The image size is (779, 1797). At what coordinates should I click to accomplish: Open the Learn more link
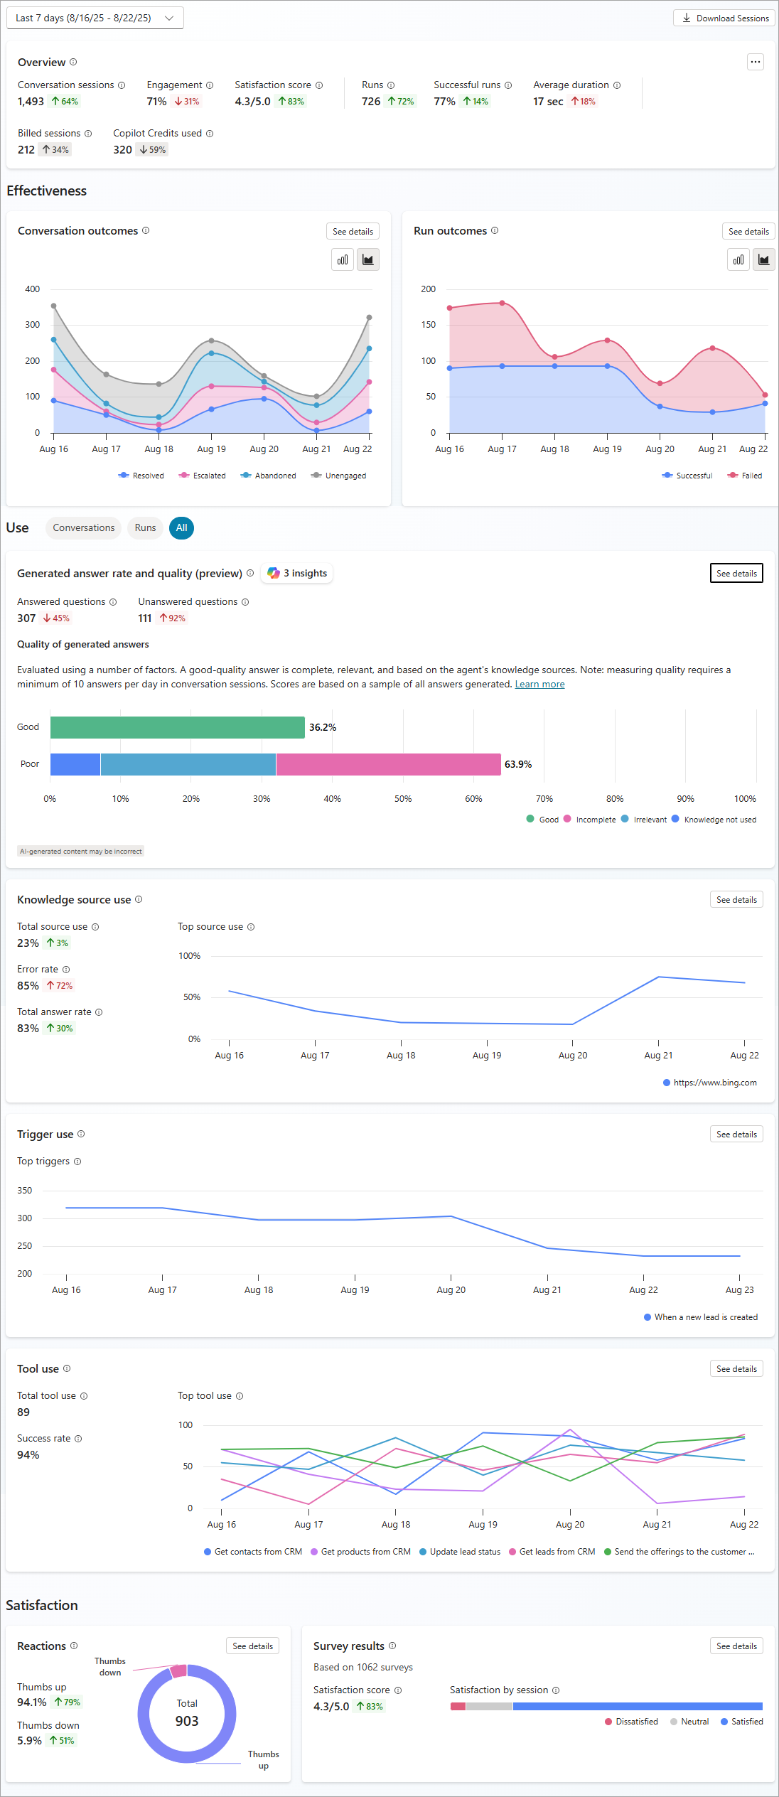tap(539, 685)
